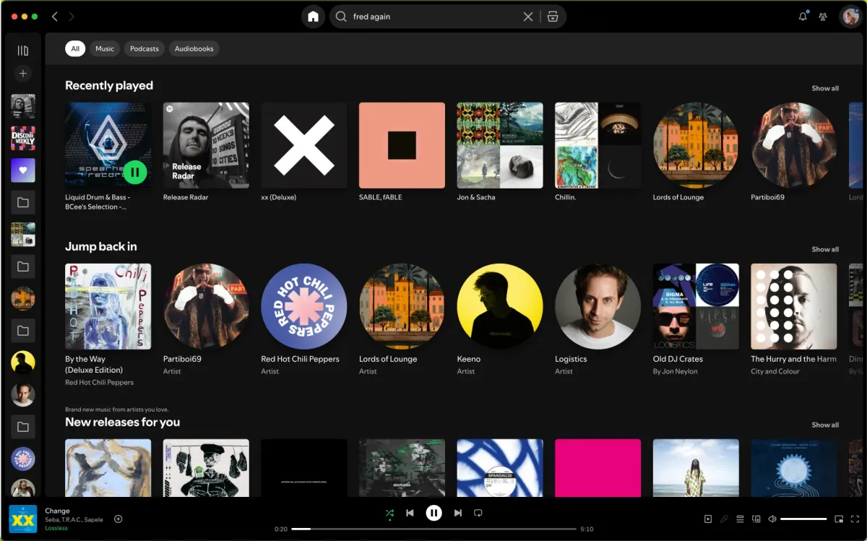
Task: Open the What's New notifications bell
Action: pyautogui.click(x=802, y=16)
